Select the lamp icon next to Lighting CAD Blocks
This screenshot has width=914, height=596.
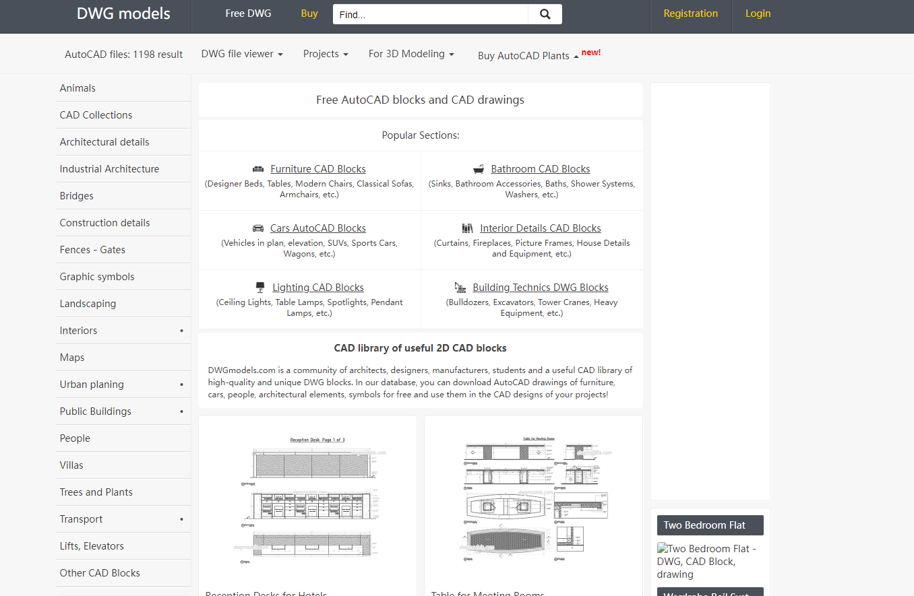coord(260,286)
